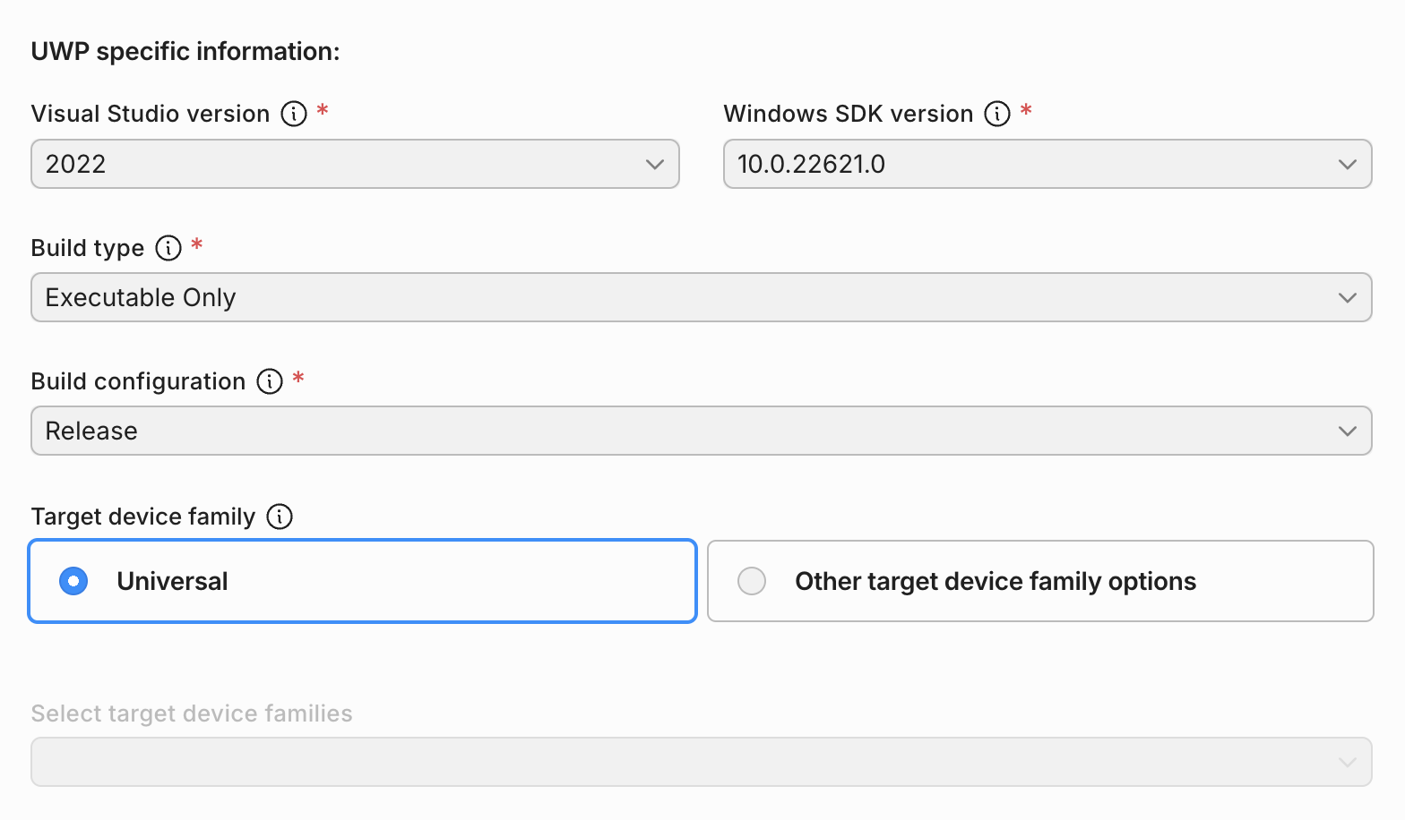Select the Universal radio button

(x=73, y=581)
